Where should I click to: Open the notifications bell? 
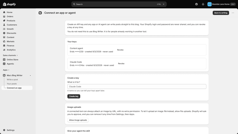203,4
